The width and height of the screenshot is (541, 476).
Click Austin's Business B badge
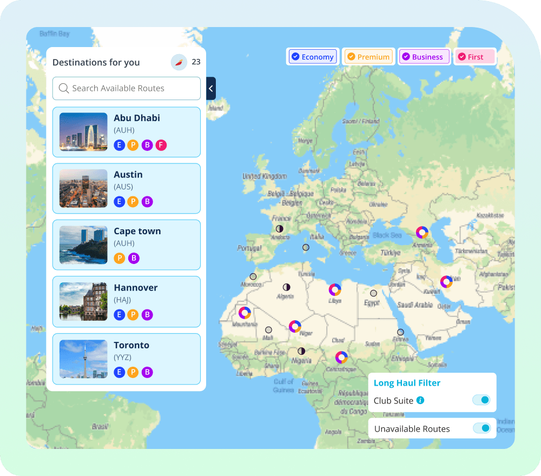coord(147,201)
